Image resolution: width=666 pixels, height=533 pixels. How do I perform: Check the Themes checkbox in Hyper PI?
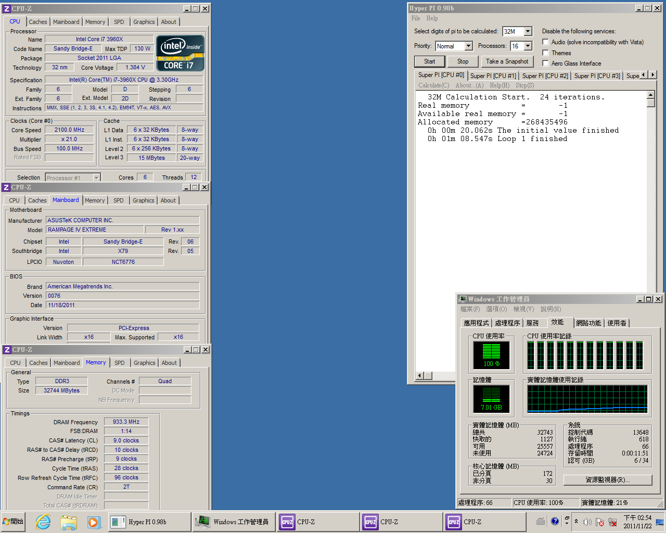point(545,53)
